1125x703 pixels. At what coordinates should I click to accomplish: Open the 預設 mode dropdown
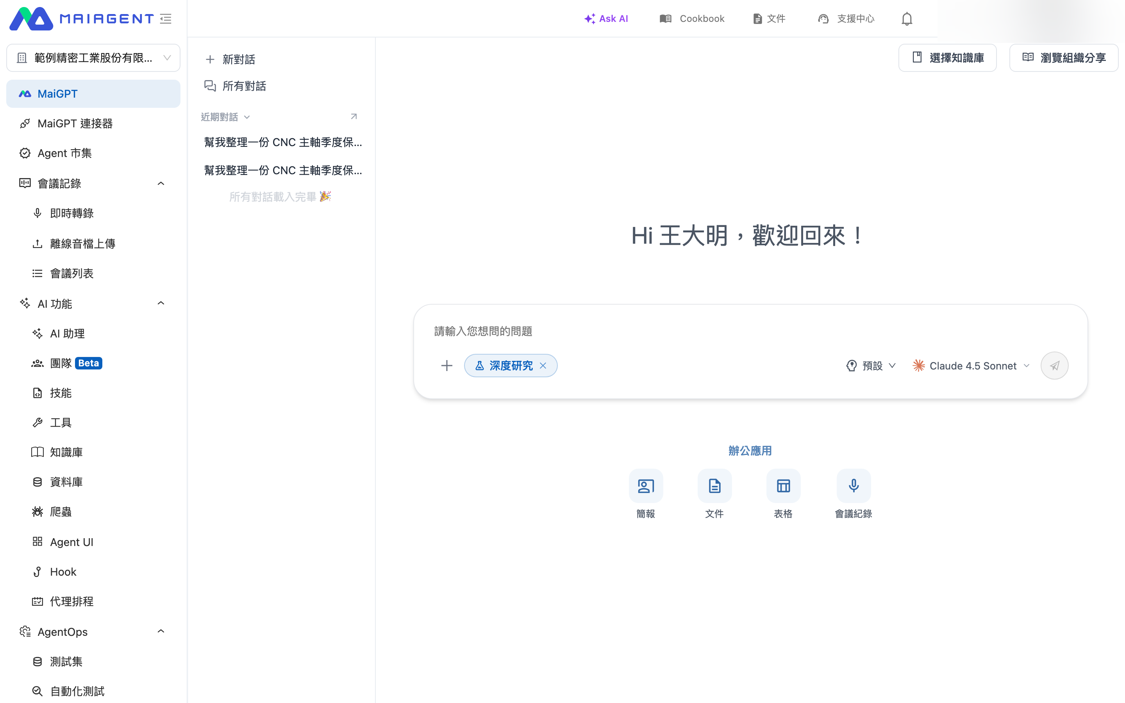coord(871,366)
